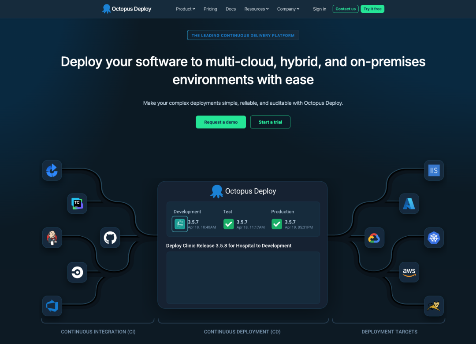Screen dimensions: 476x344
Task: Click the IIS deployment target icon
Action: click(434, 170)
